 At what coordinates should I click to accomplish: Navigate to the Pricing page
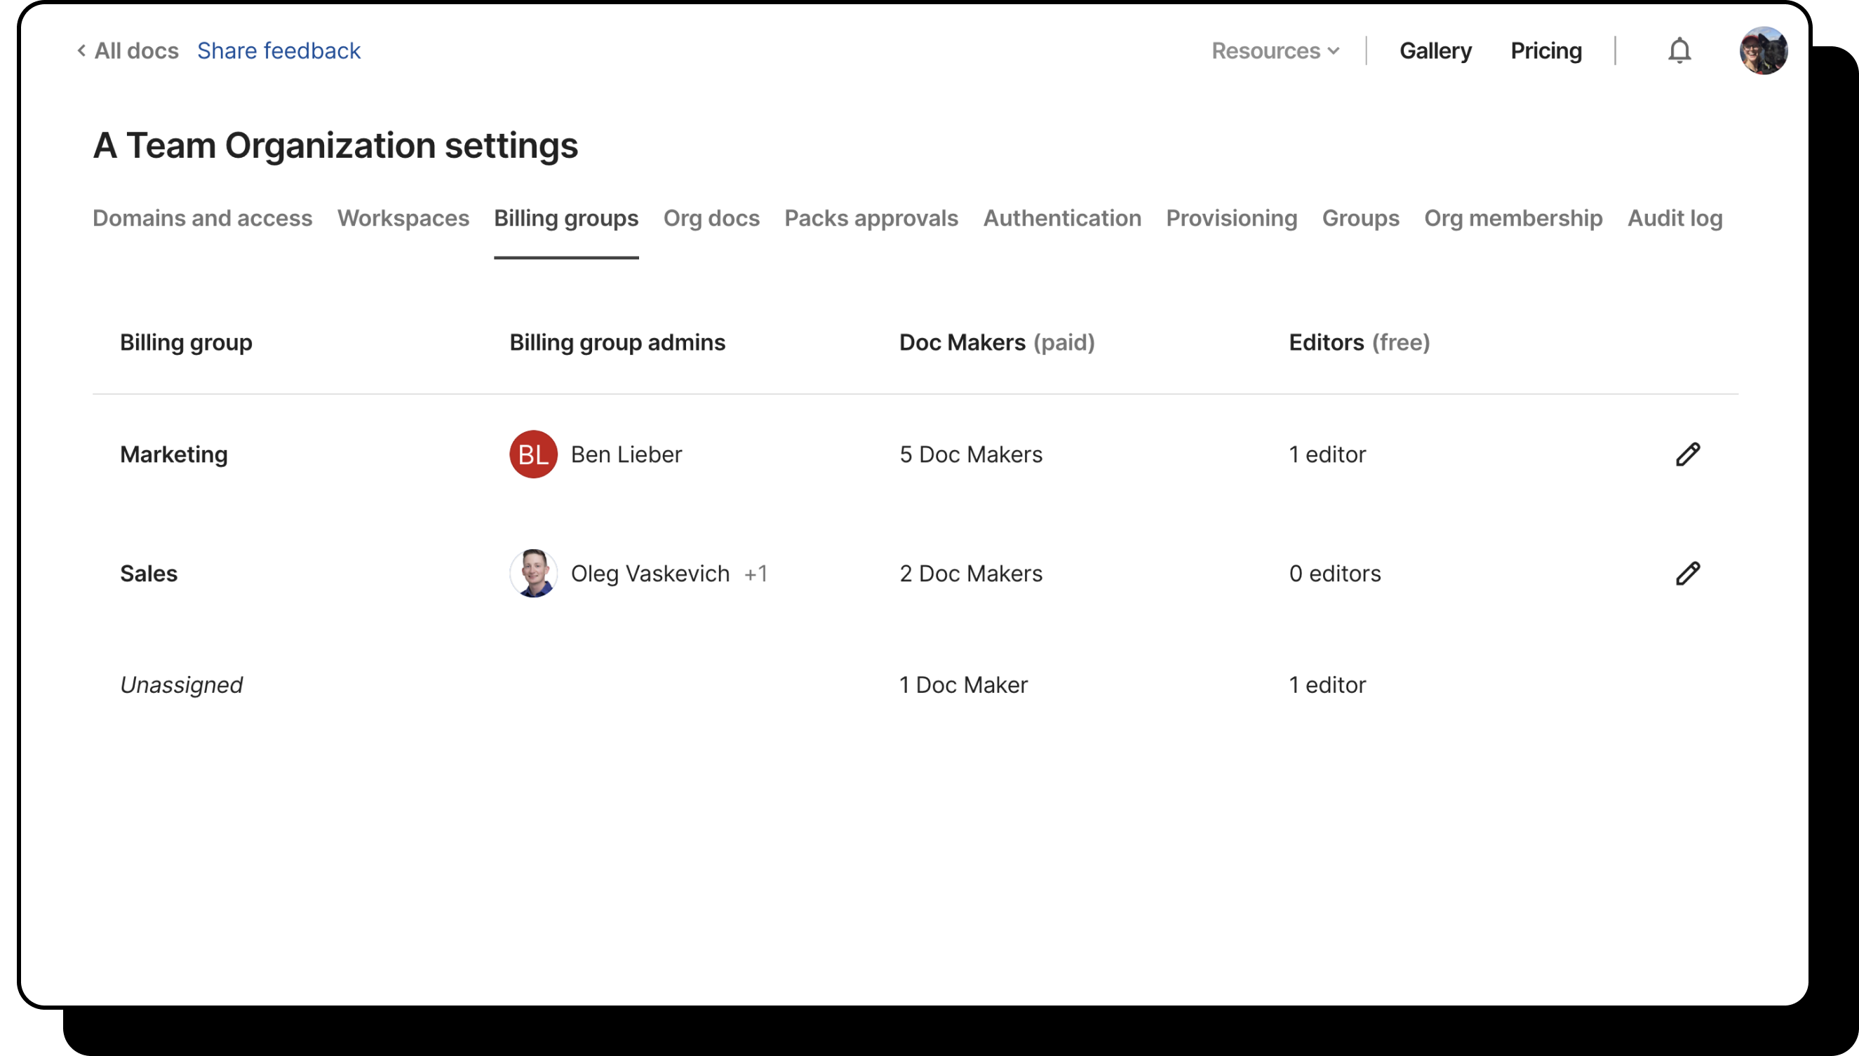tap(1545, 50)
